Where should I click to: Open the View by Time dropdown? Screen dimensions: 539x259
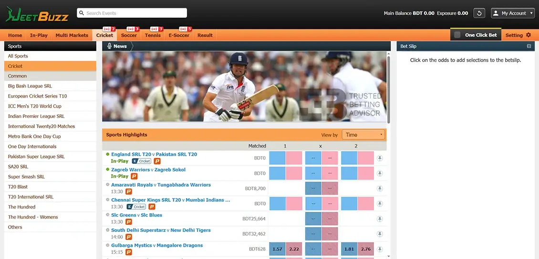point(363,135)
